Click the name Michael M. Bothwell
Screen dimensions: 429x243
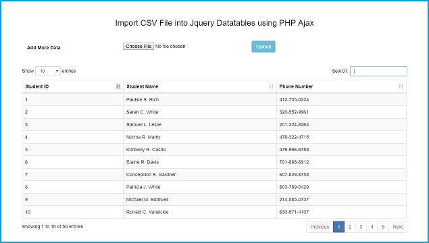click(147, 200)
